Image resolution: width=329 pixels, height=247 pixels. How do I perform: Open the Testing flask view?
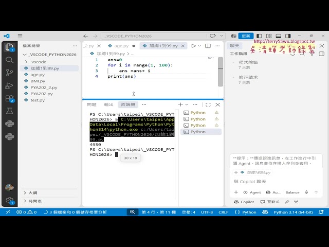(9, 111)
